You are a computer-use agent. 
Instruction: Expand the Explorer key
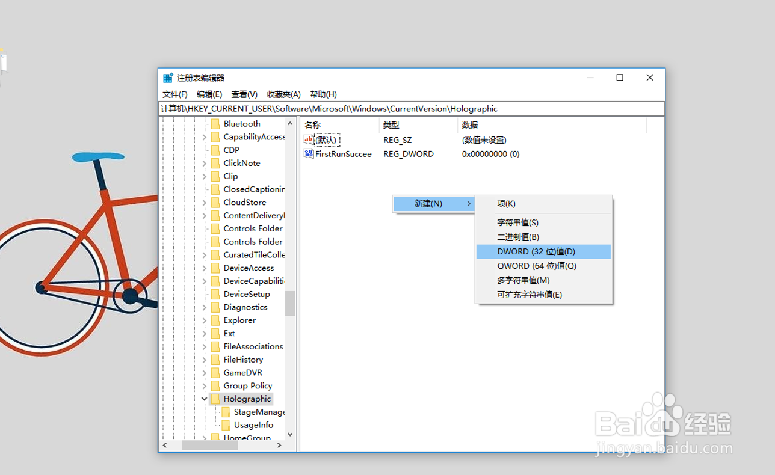[205, 320]
